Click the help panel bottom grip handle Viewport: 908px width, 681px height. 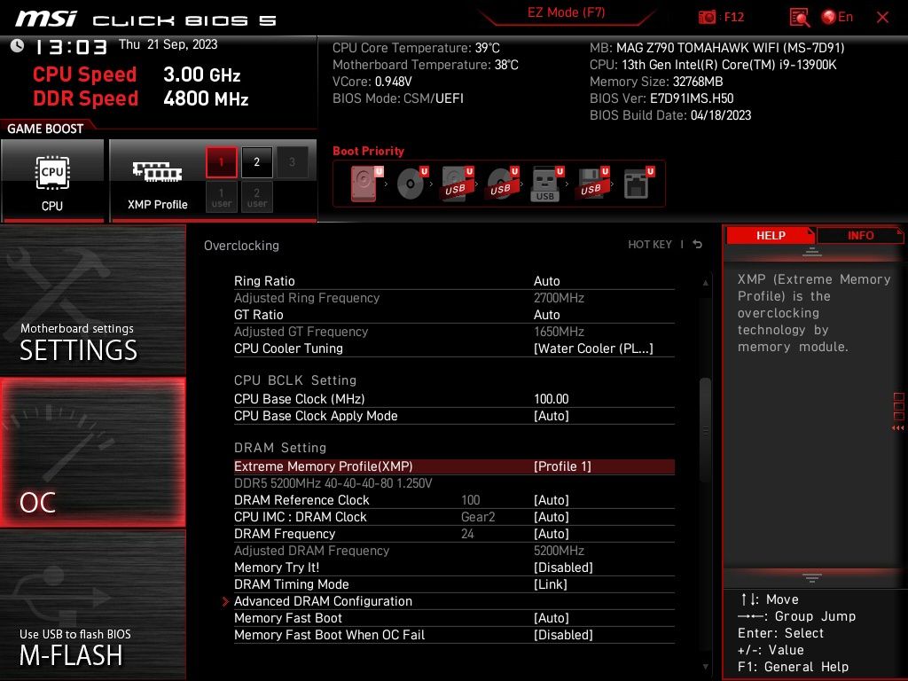tap(812, 578)
